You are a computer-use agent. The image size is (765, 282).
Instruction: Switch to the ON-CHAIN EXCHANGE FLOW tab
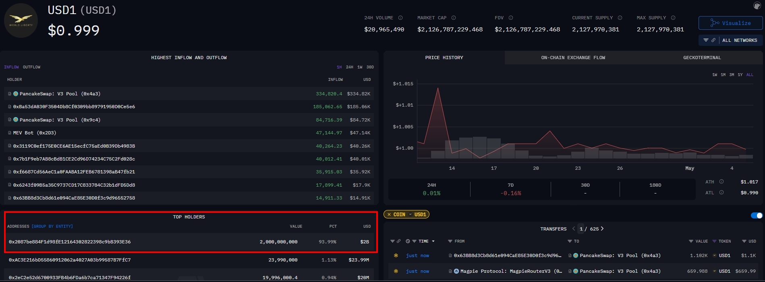(573, 58)
